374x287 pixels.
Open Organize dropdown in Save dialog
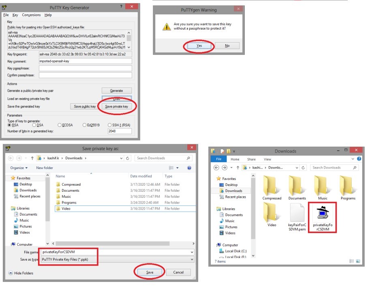click(x=19, y=168)
